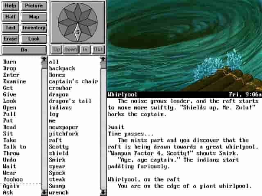Select the verb 'Sit'

coord(8,134)
